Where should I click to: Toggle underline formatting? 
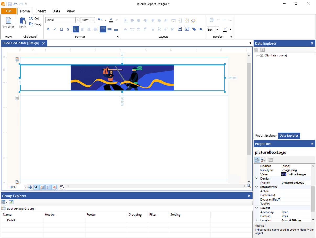click(x=61, y=29)
